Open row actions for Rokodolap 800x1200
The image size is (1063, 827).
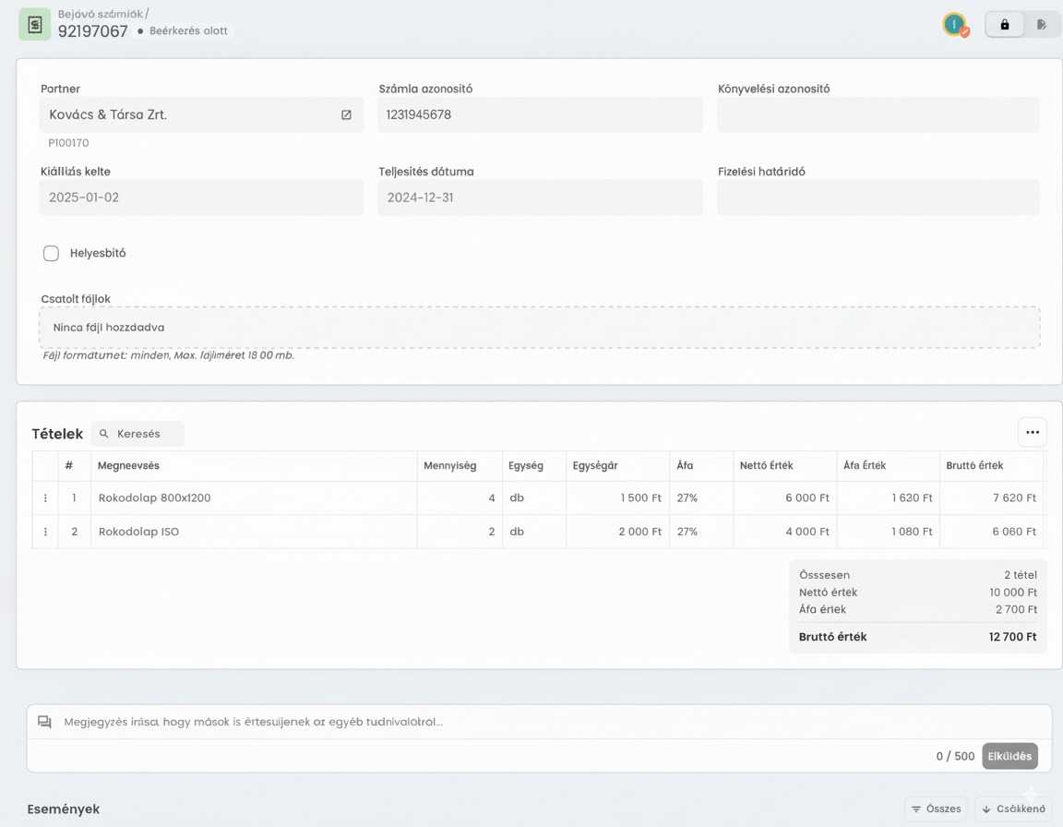[x=44, y=497]
